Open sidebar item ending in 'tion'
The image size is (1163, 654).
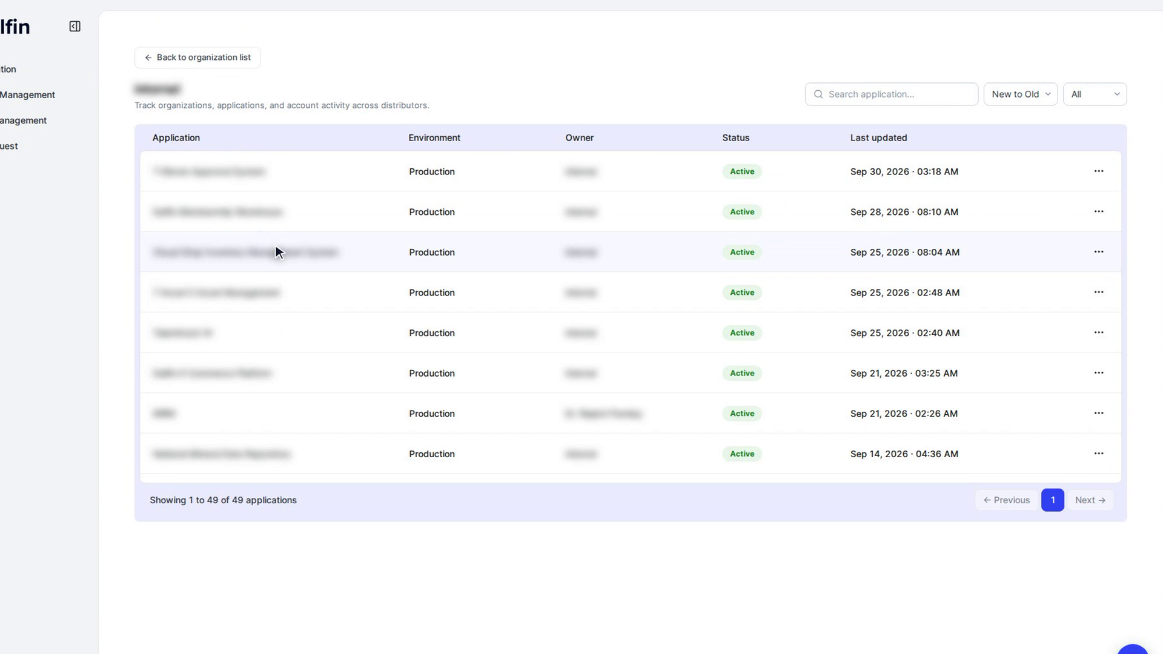coord(8,70)
